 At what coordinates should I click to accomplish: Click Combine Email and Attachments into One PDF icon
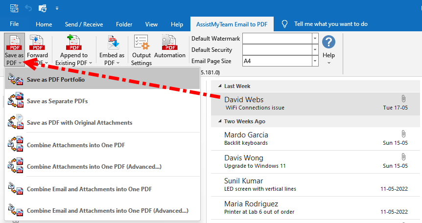pos(15,188)
